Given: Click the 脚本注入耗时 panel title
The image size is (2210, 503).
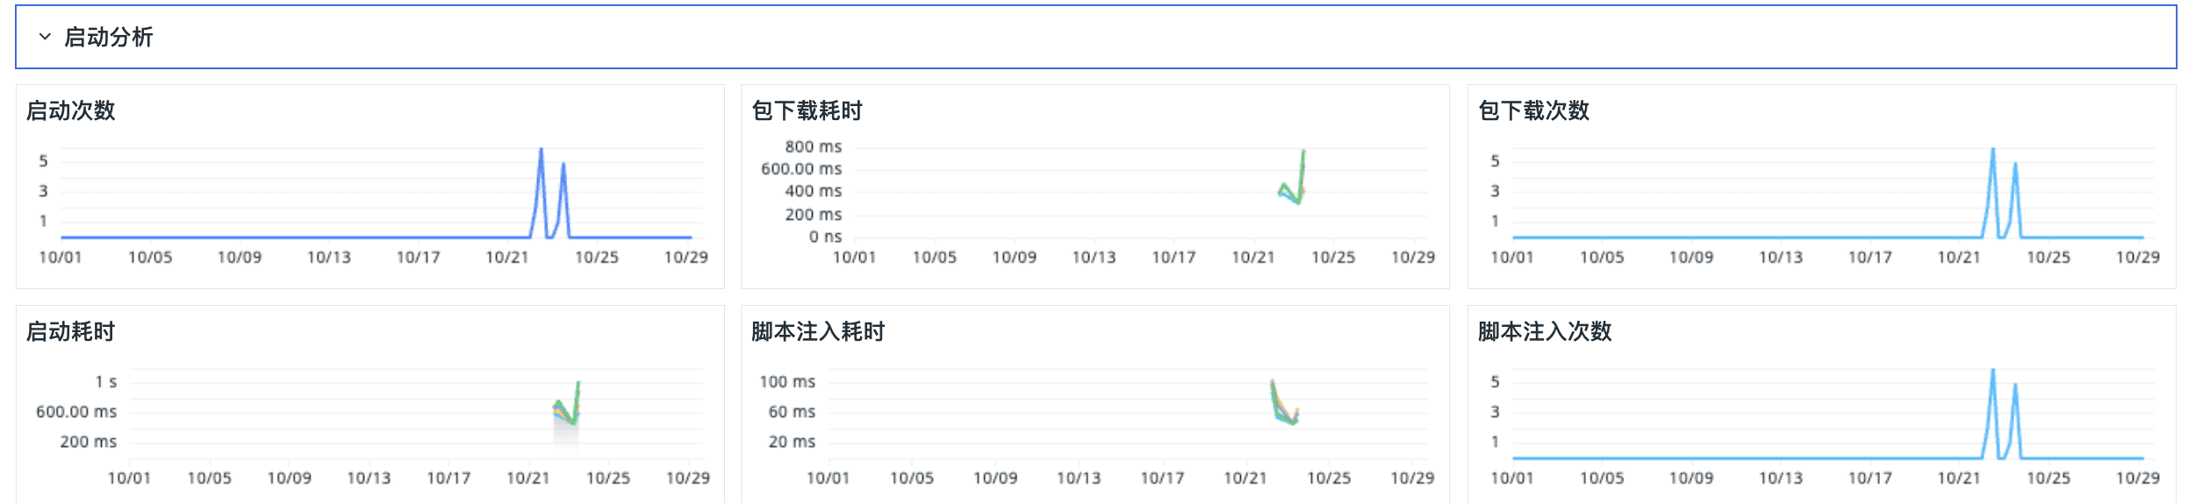Looking at the screenshot, I should 818,331.
